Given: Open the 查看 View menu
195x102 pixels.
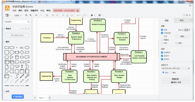Looking at the screenshot, I should click(x=26, y=11).
